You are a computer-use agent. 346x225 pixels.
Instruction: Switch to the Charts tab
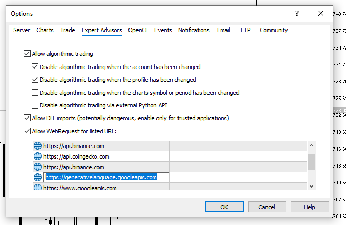(x=45, y=30)
